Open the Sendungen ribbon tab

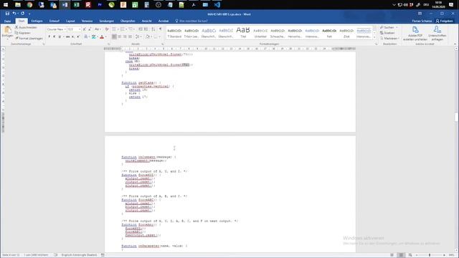coord(107,21)
